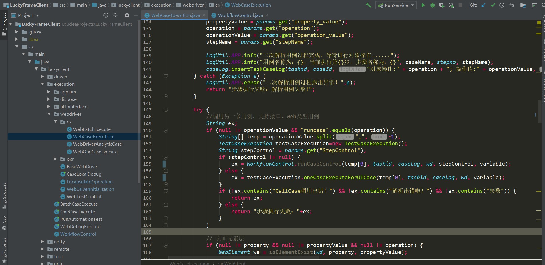The image size is (545, 265).
Task: Collapse the webdriver package
Action: [49, 114]
